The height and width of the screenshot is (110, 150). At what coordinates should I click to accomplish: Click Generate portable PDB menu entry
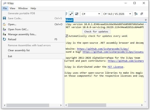tap(33, 13)
